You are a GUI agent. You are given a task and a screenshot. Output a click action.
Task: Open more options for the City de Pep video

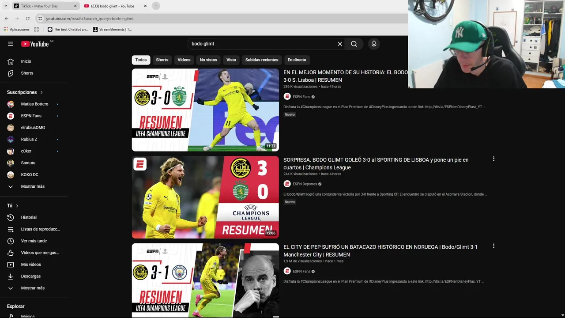tap(493, 246)
